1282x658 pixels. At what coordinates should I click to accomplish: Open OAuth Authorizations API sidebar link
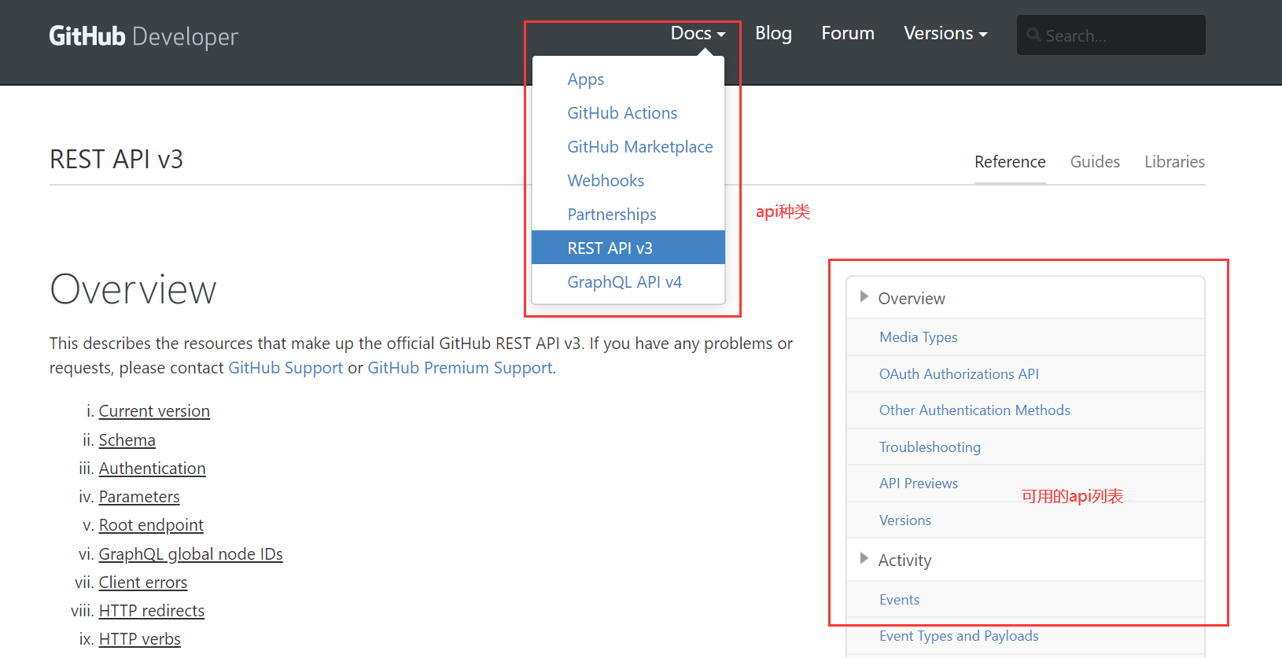coord(959,374)
